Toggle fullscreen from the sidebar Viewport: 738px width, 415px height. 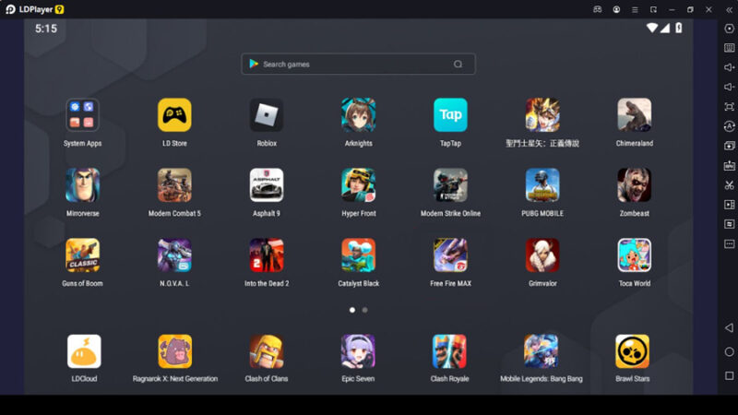[x=729, y=107]
